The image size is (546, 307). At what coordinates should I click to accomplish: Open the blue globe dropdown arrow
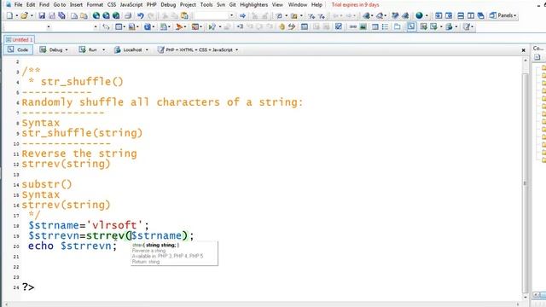click(x=427, y=15)
